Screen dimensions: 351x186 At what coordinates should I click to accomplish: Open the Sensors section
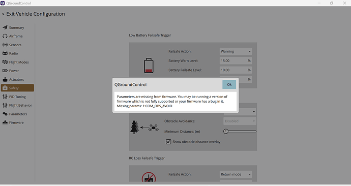17,45
